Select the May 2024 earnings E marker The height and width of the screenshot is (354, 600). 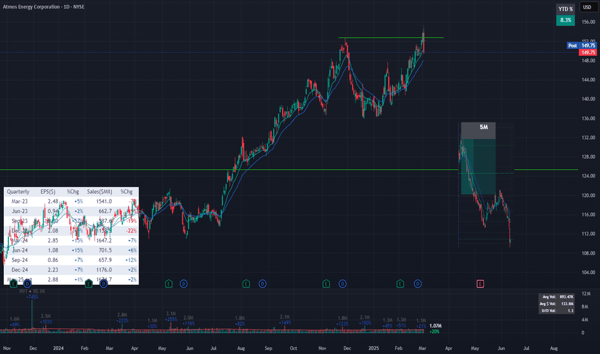coord(169,284)
